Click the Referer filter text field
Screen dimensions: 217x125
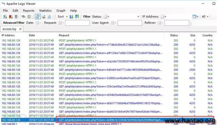tap(177, 23)
